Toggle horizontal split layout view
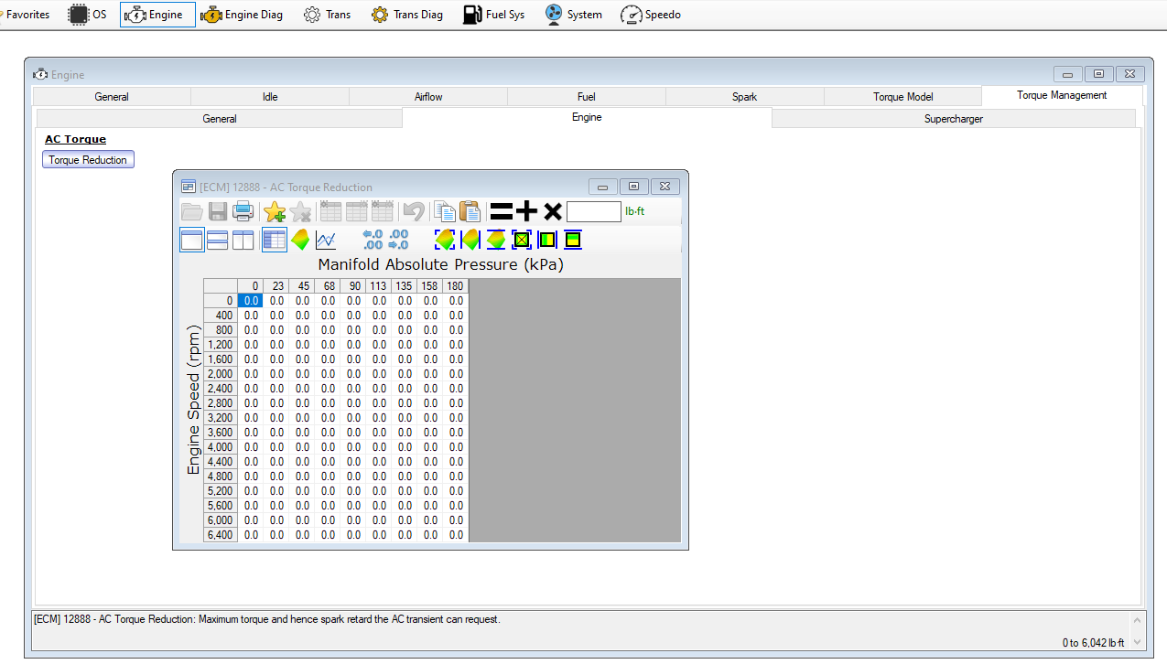 218,240
